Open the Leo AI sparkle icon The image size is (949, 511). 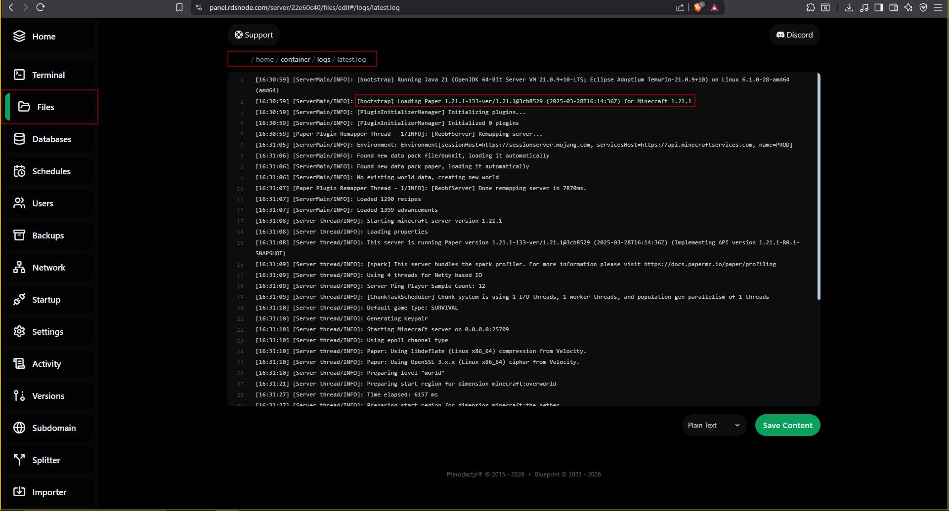(908, 7)
